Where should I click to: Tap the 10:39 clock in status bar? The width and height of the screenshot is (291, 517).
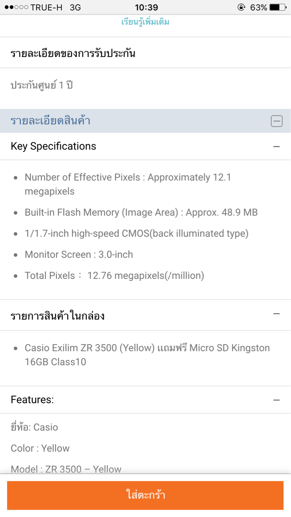(x=146, y=8)
